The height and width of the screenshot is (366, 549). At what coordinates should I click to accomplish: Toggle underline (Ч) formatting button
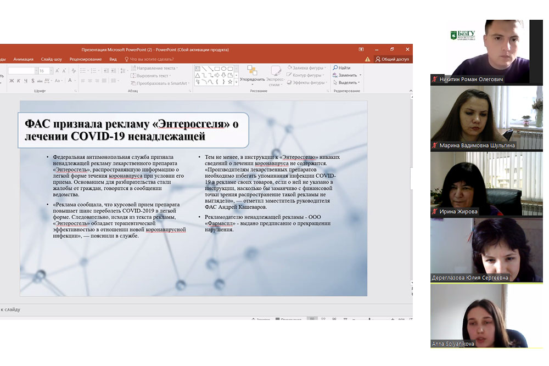pyautogui.click(x=25, y=81)
